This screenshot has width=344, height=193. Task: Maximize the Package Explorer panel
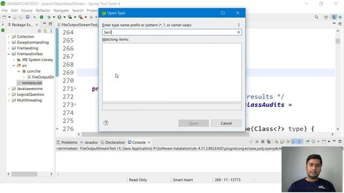[50, 24]
